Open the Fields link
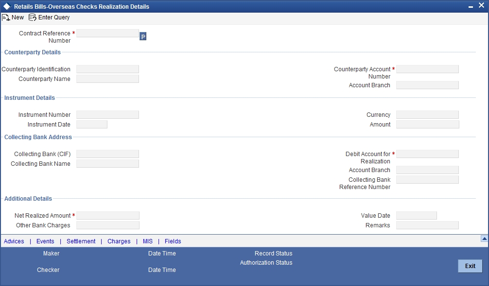 coord(173,241)
